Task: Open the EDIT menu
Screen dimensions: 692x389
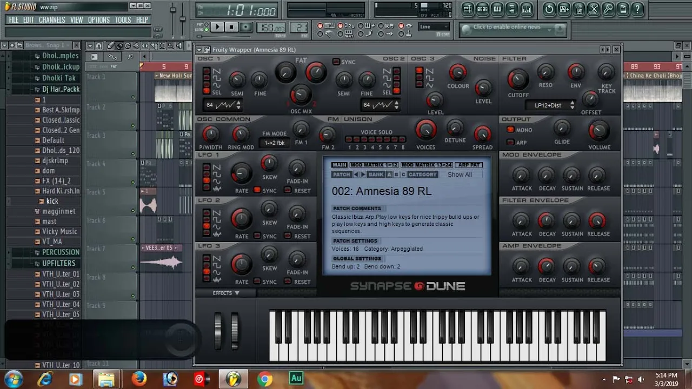Action: pyautogui.click(x=28, y=20)
